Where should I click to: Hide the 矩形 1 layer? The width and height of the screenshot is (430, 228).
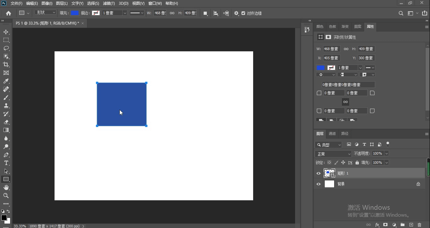coord(318,173)
